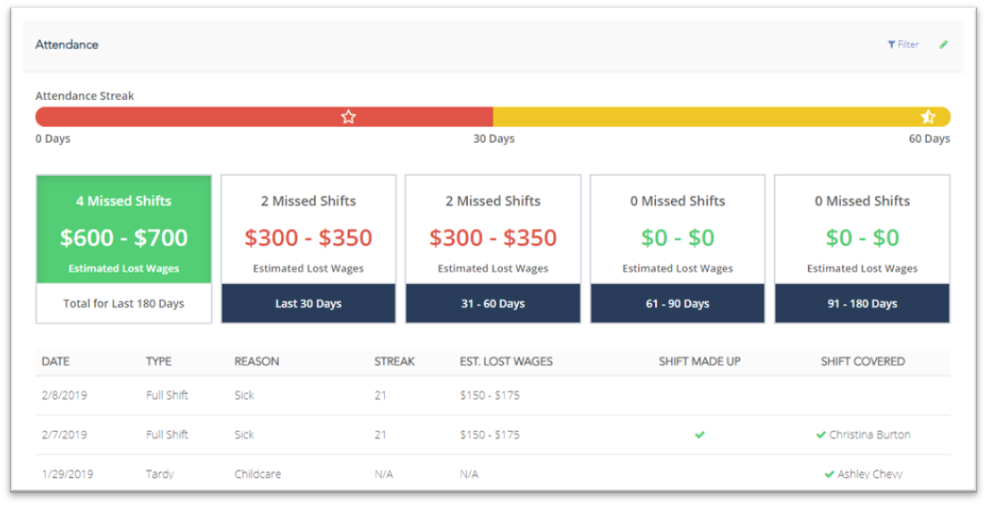Sort by EST. LOST WAGES column header
This screenshot has width=987, height=505.
pos(506,362)
